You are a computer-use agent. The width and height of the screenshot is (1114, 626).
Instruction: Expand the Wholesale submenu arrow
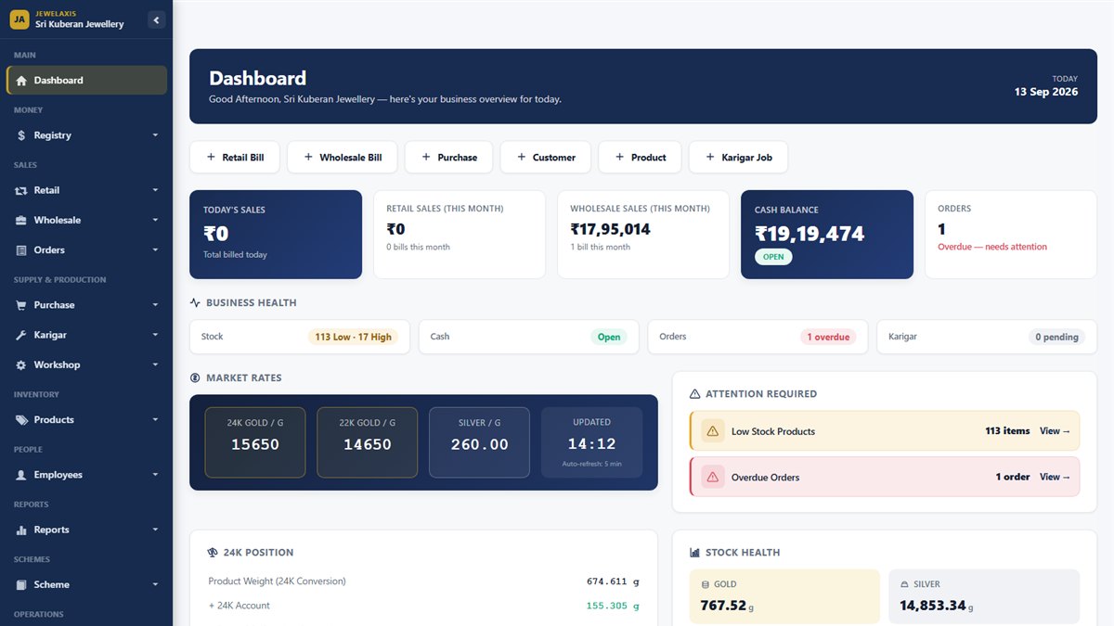155,221
